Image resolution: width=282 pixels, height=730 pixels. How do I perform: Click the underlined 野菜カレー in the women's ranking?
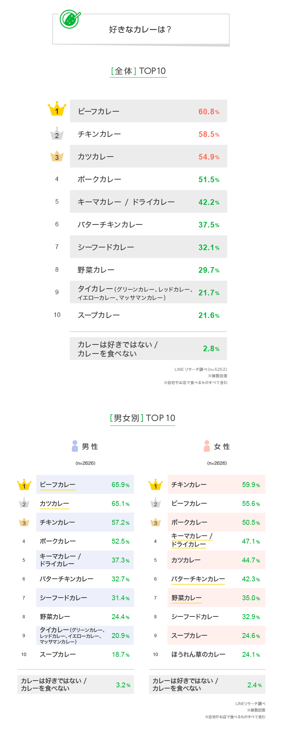pos(186,598)
